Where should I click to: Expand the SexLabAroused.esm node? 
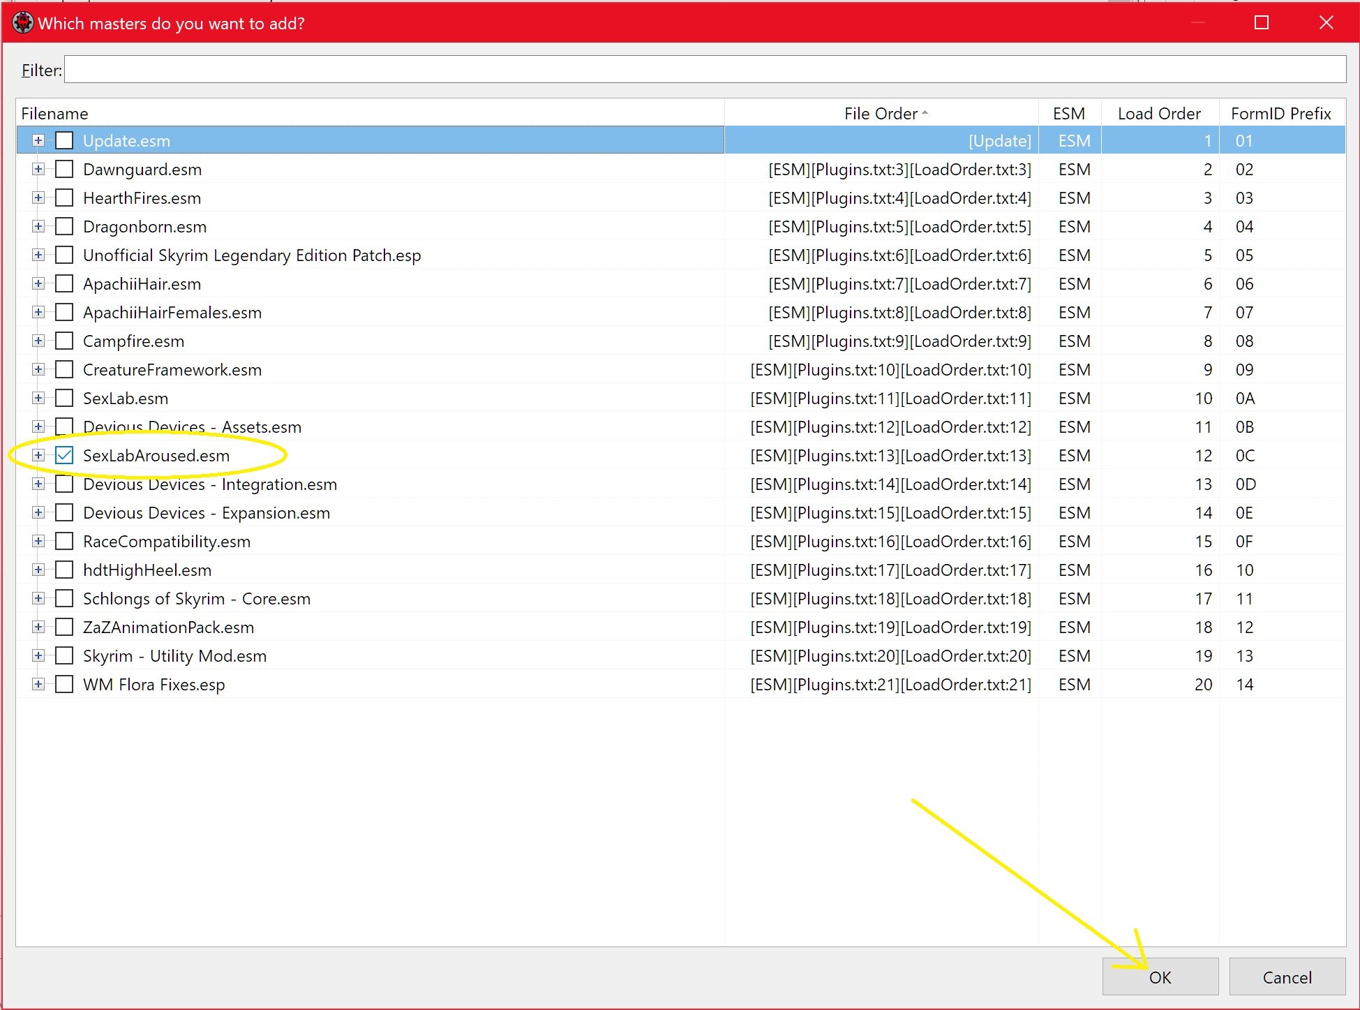(38, 455)
